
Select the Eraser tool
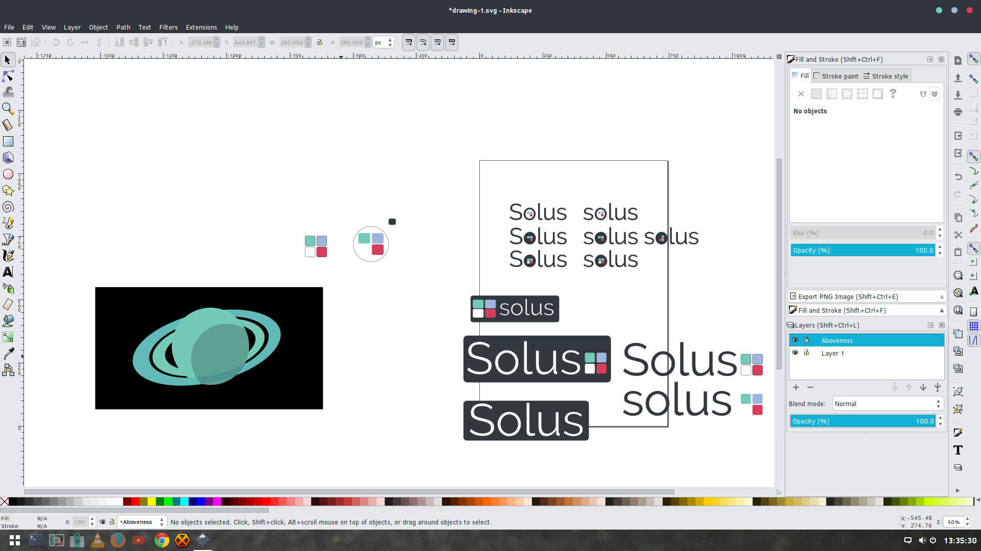point(8,305)
